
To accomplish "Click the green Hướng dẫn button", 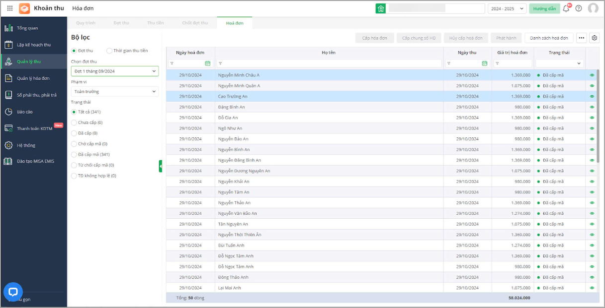I will click(x=544, y=8).
